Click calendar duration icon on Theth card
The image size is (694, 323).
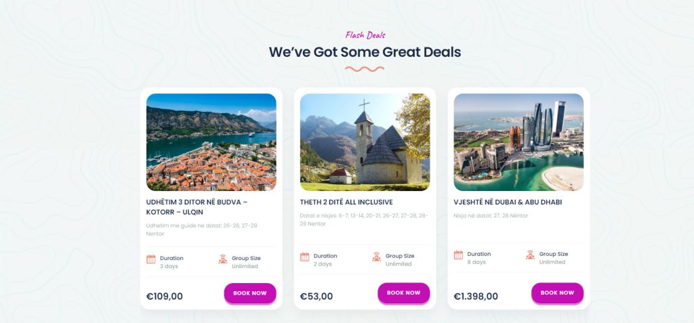coord(305,257)
